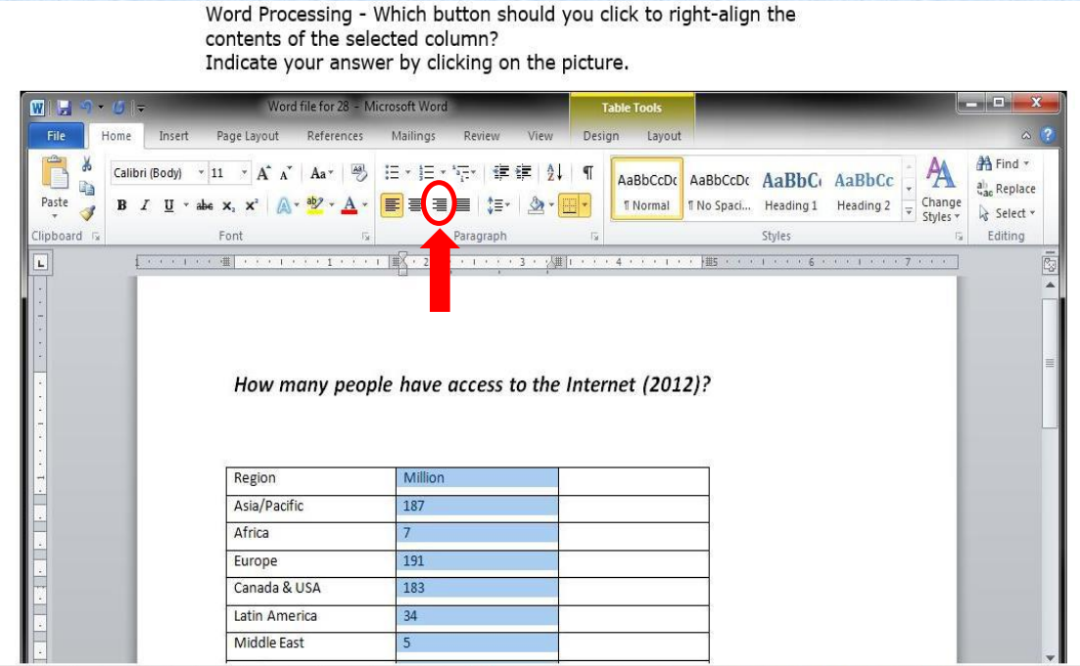
Task: Click the Increase Indent icon
Action: click(524, 172)
